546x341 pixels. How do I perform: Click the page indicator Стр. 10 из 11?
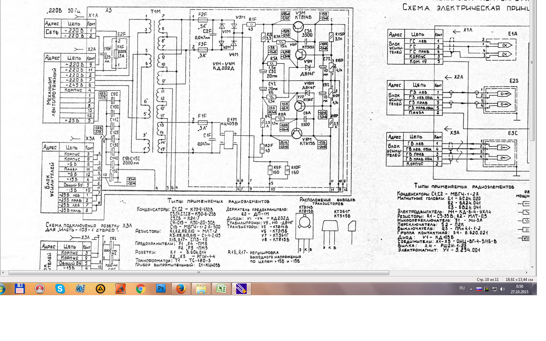click(487, 279)
